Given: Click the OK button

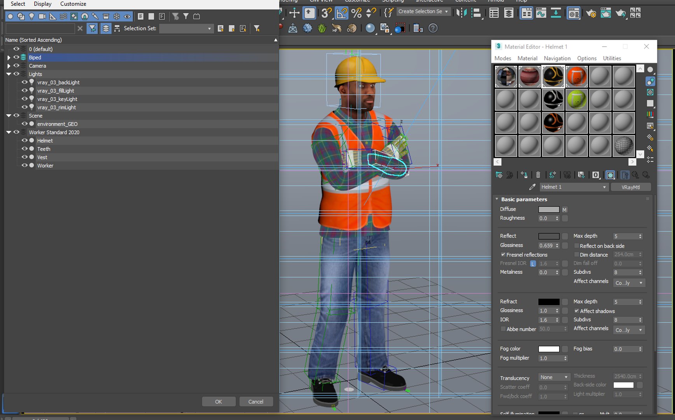Looking at the screenshot, I should point(219,402).
